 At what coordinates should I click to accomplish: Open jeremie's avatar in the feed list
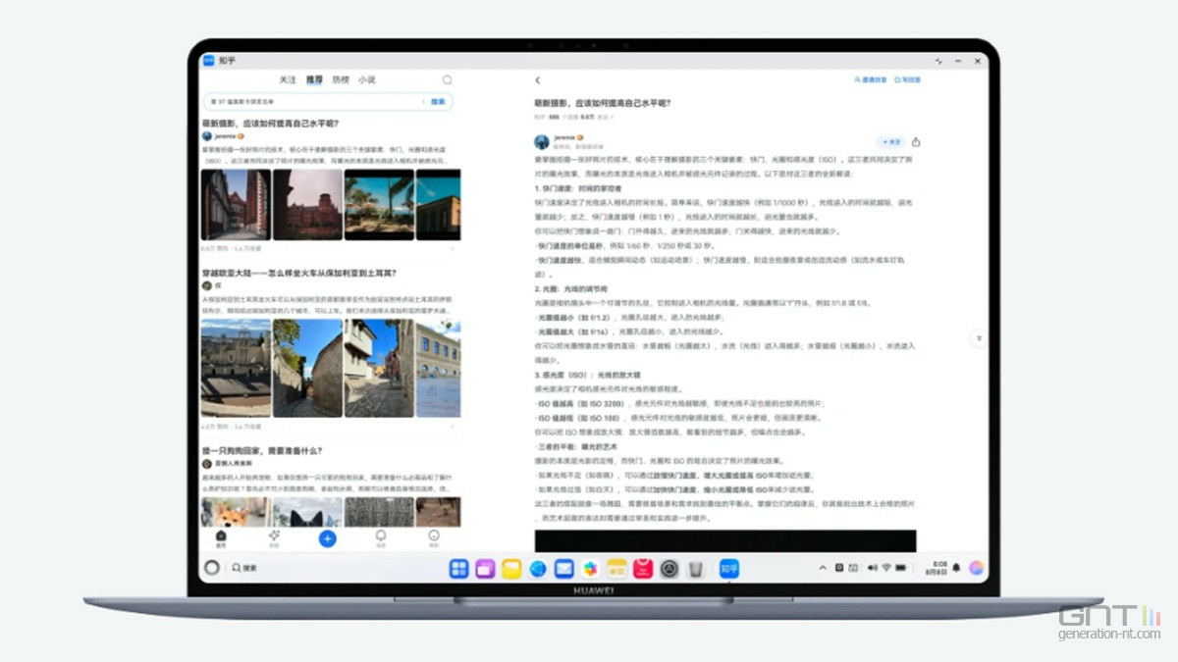(207, 136)
